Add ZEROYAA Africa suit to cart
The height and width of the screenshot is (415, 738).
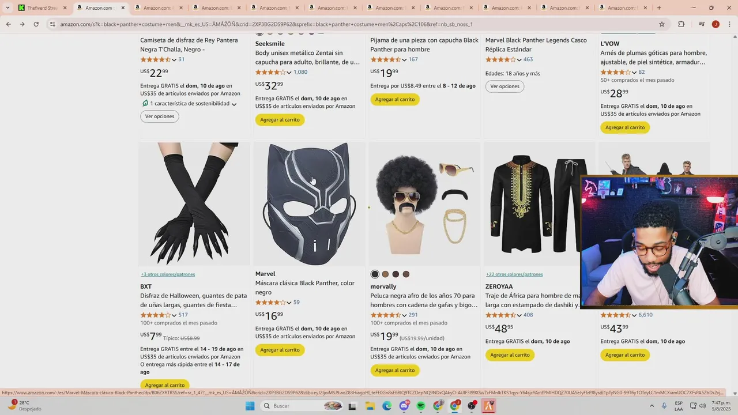(x=510, y=355)
